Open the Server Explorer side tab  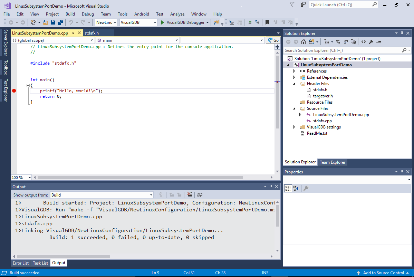6,42
